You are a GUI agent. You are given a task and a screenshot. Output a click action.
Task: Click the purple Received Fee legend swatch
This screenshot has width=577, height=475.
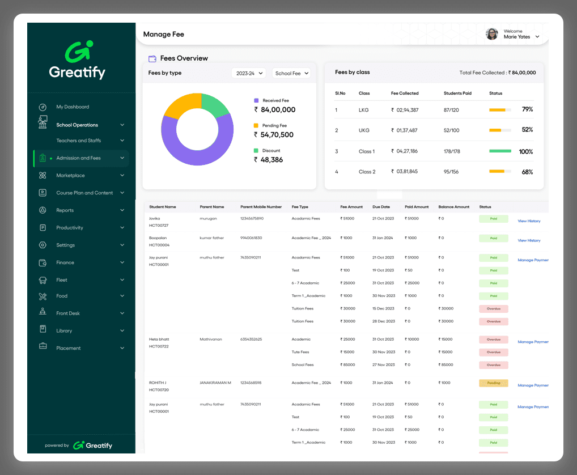[256, 100]
